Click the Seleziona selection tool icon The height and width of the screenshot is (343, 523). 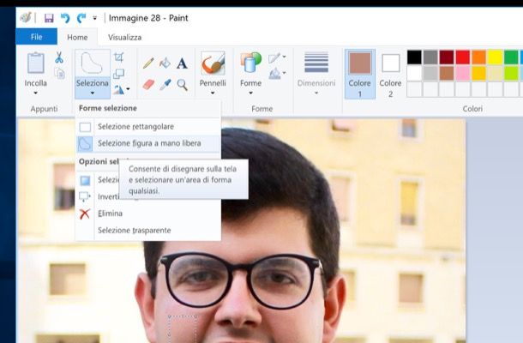(93, 63)
